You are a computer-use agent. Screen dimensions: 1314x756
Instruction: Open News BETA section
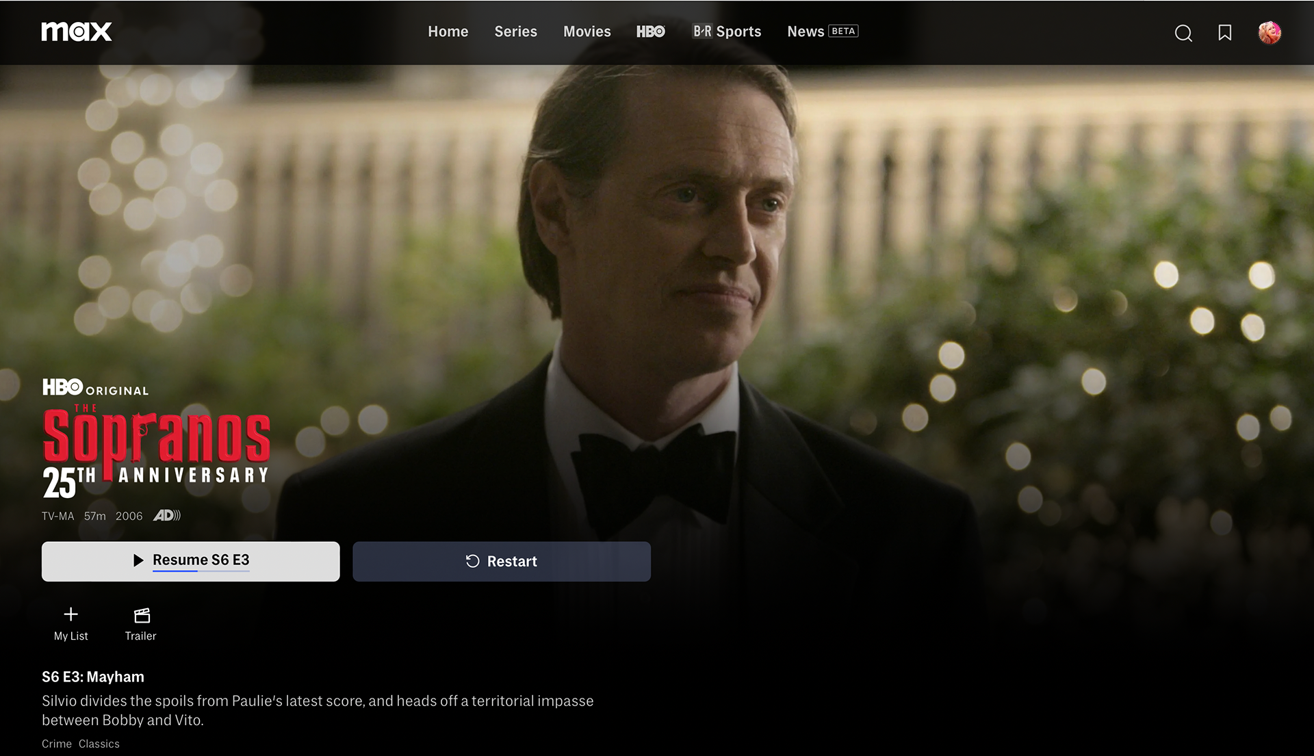click(x=823, y=31)
